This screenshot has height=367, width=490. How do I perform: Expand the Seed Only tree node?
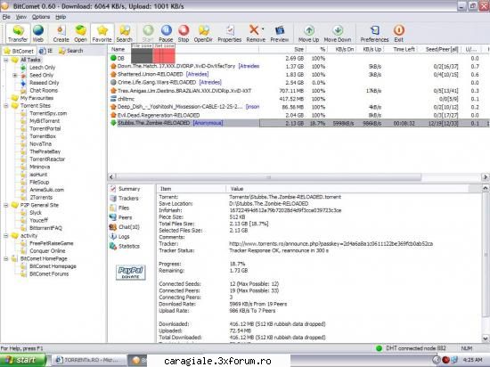coord(14,76)
